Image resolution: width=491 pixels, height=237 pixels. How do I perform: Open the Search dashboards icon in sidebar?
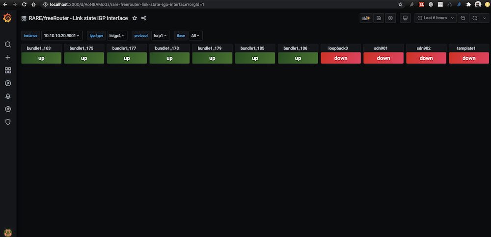point(8,45)
